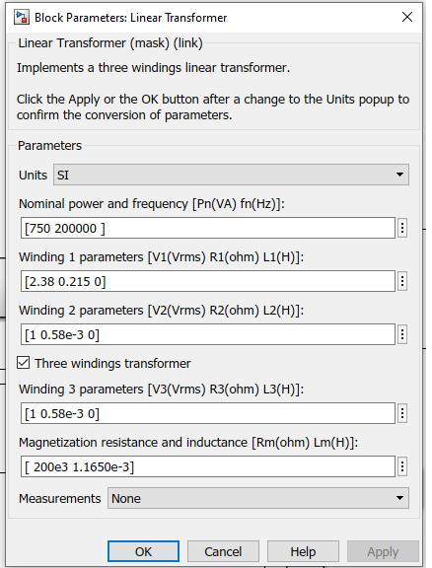The height and width of the screenshot is (568, 432).
Task: Click the OK button
Action: click(144, 551)
